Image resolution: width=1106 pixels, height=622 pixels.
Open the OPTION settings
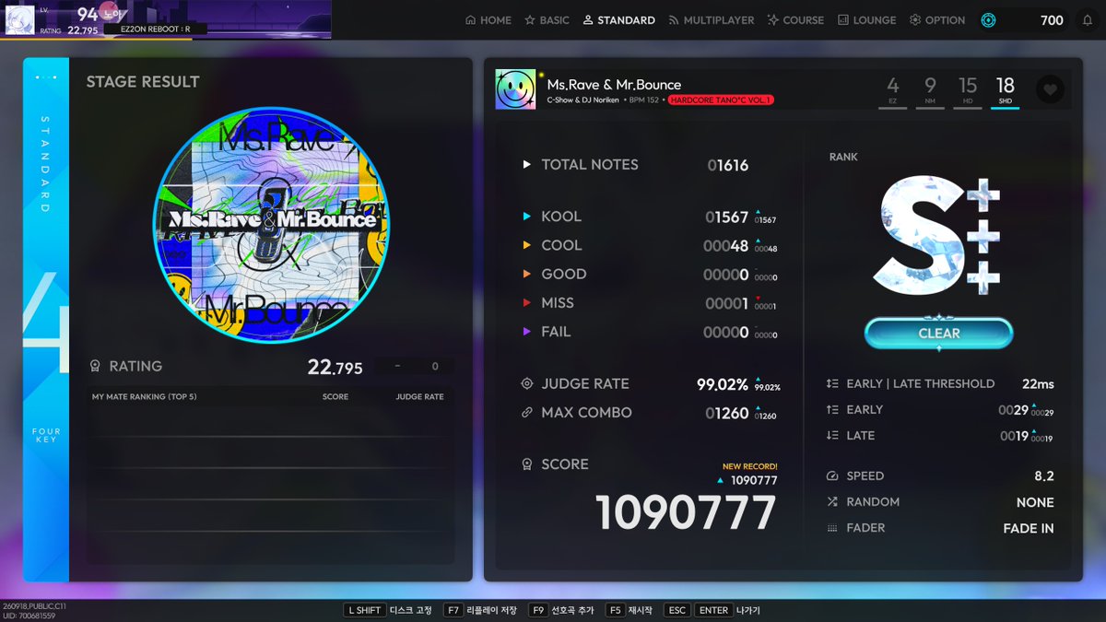tap(937, 20)
